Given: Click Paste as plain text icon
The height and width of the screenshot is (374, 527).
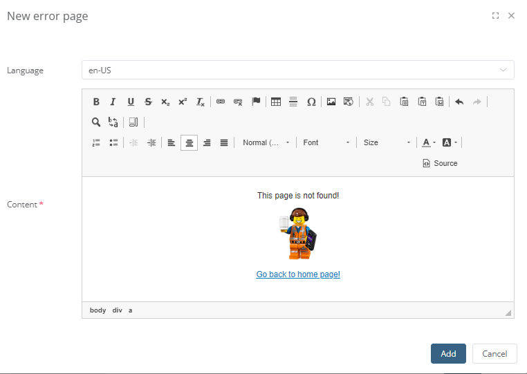Looking at the screenshot, I should tap(422, 102).
